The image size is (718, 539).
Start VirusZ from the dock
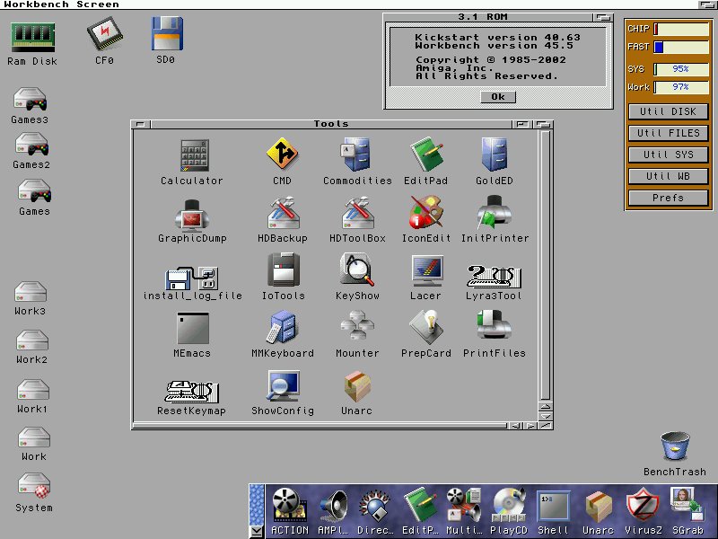click(x=643, y=506)
